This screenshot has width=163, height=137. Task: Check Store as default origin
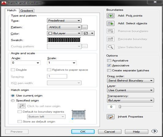(20, 122)
